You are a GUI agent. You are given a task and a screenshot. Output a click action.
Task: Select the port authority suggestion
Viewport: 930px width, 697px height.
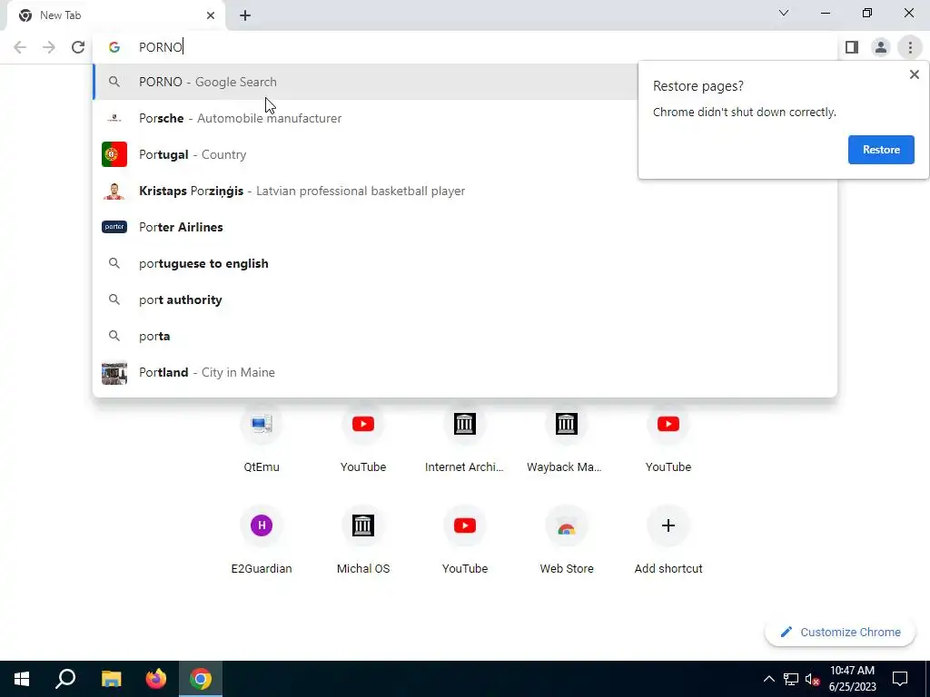coord(465,299)
